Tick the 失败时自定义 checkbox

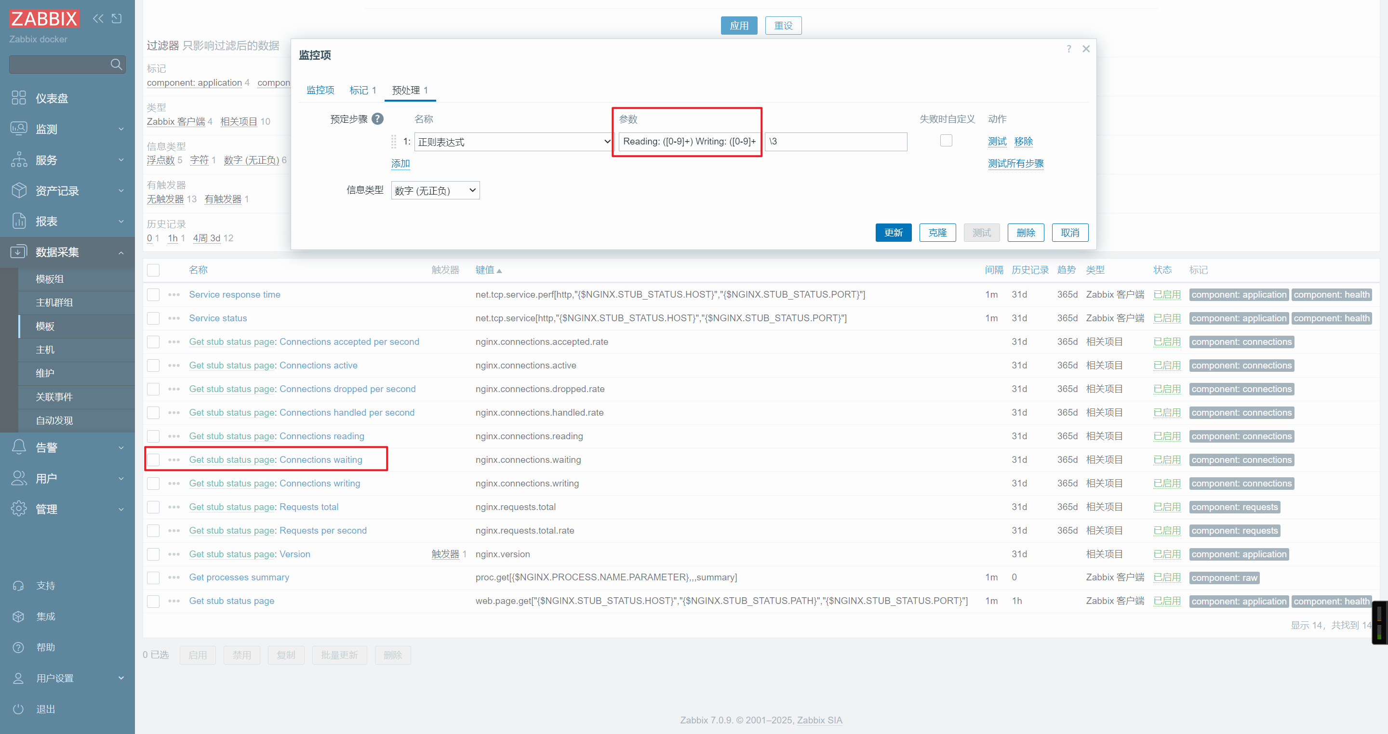tap(946, 141)
